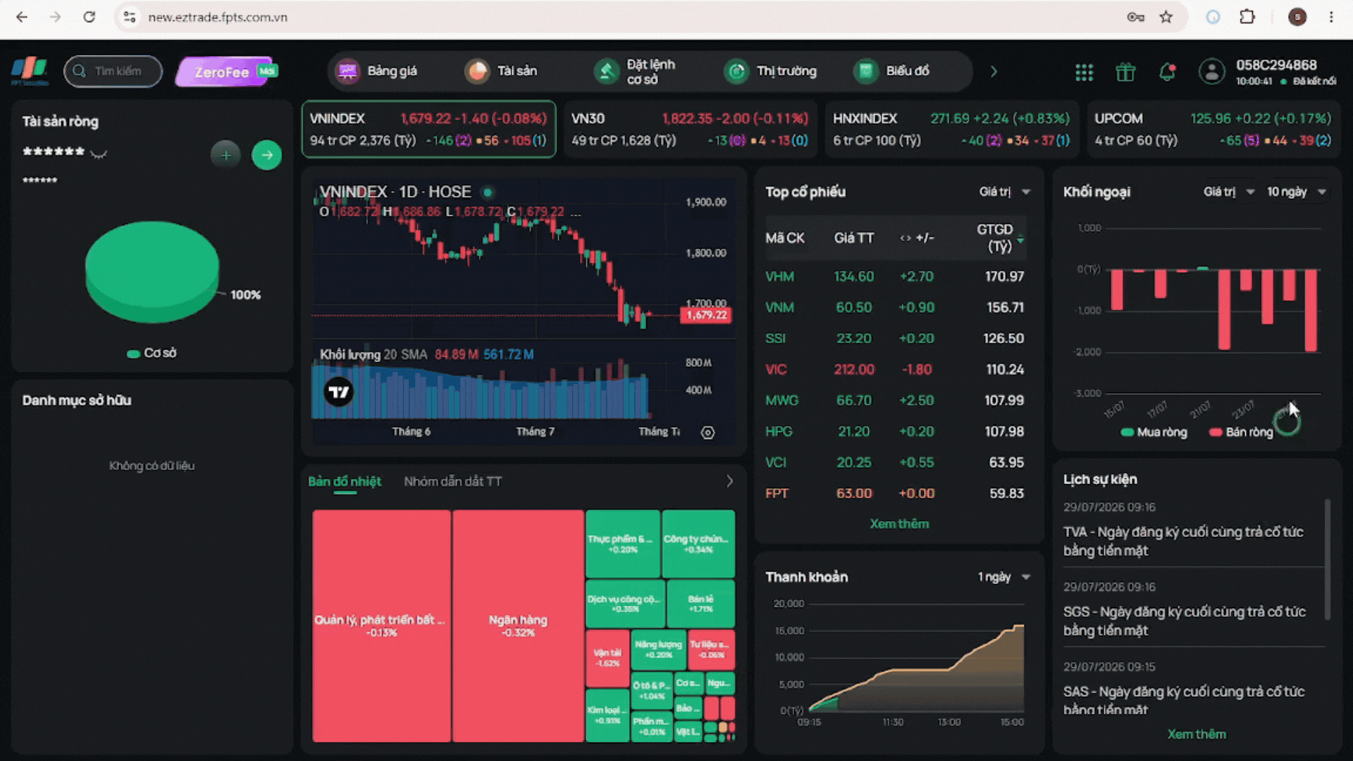The image size is (1353, 761).
Task: Click the plus button in Tài sản ròng
Action: [x=225, y=155]
